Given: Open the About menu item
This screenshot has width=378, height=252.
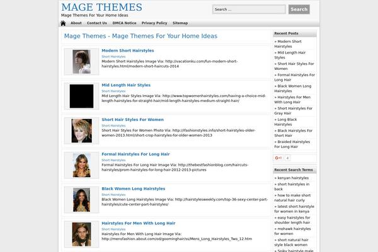Looking at the screenshot, I should 76,23.
